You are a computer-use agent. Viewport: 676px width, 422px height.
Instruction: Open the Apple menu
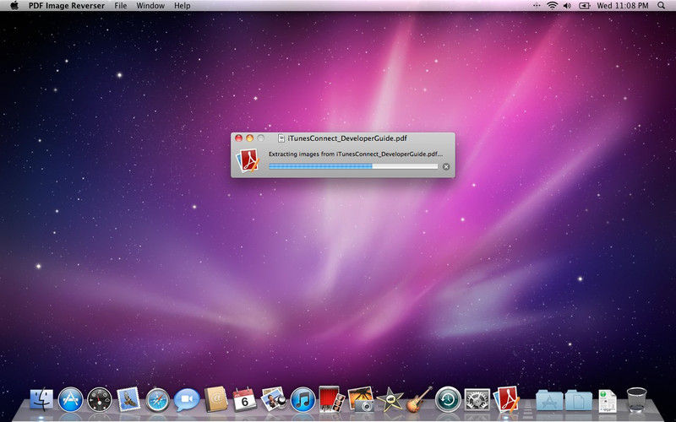14,6
